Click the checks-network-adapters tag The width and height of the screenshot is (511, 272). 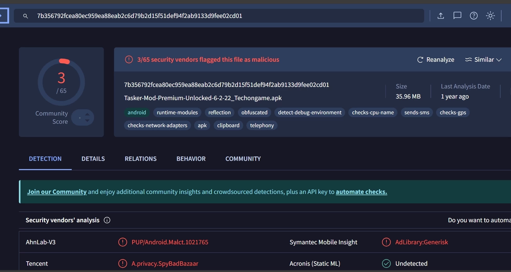click(x=157, y=125)
